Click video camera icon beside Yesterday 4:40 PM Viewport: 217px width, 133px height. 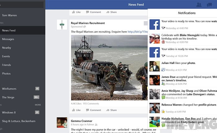pyautogui.click(x=163, y=28)
